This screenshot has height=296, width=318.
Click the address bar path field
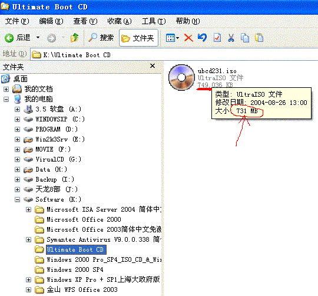pos(174,55)
